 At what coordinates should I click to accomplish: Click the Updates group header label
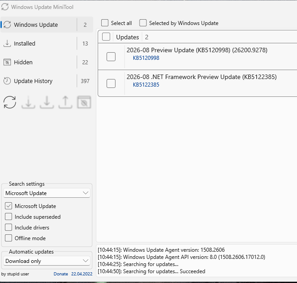coord(128,37)
